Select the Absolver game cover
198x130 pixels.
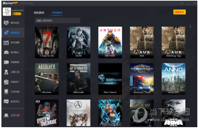coord(47,79)
